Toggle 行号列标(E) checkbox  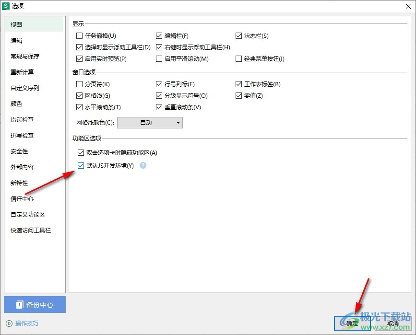click(x=159, y=84)
